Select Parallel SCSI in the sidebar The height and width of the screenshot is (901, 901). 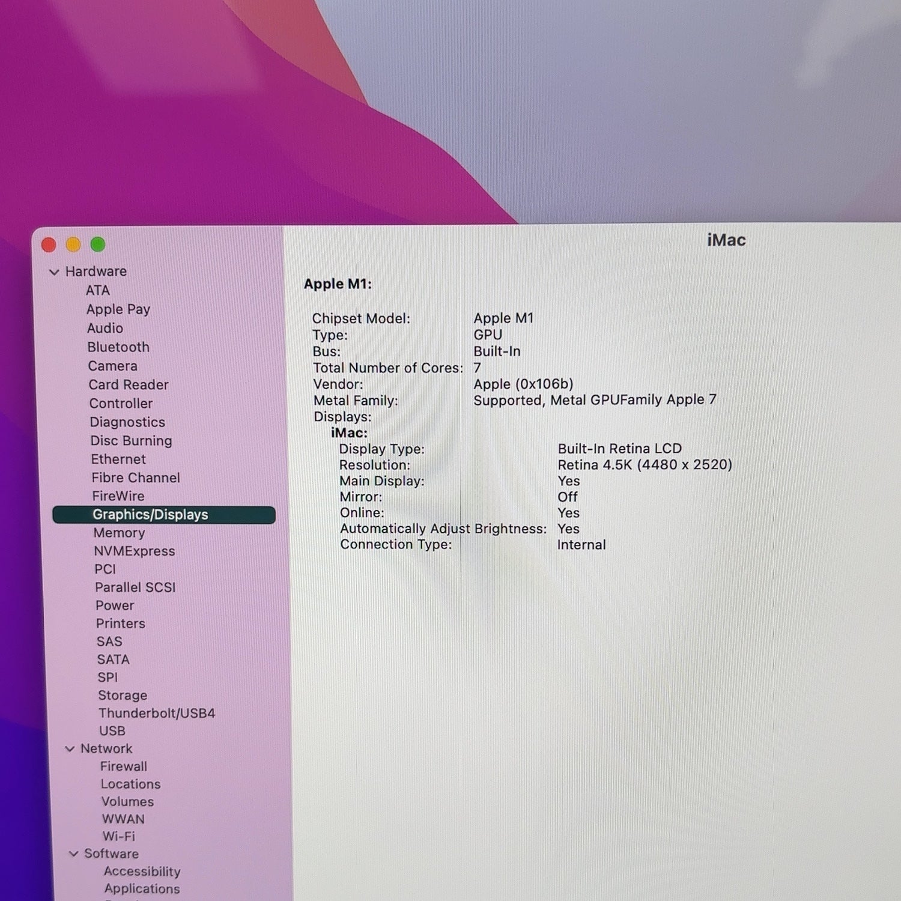(x=135, y=587)
